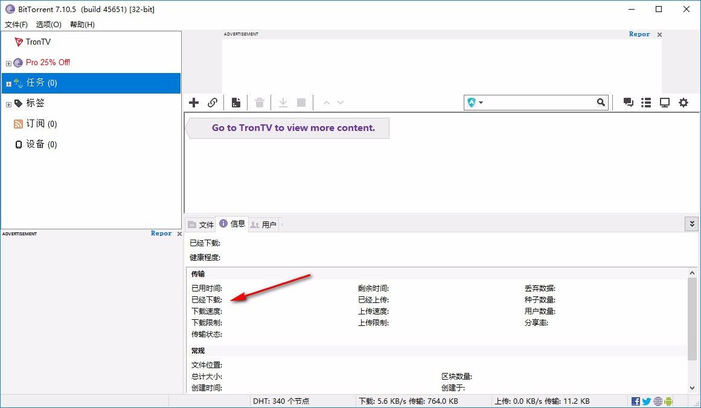
Task: Select 标签 in the sidebar
Action: [35, 103]
